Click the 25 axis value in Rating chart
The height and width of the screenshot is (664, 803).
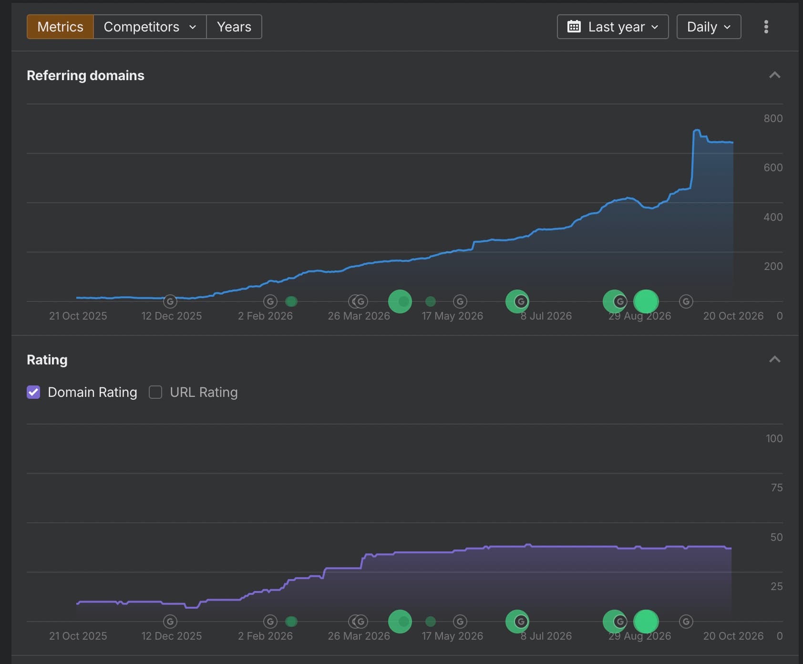777,586
